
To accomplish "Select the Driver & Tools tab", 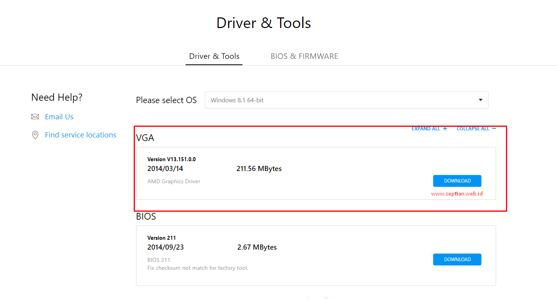I will [x=214, y=56].
